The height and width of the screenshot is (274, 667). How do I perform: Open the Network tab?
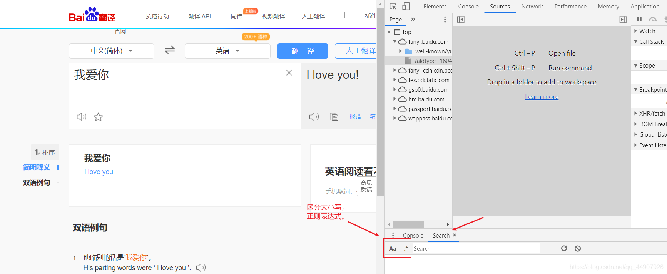click(x=532, y=6)
